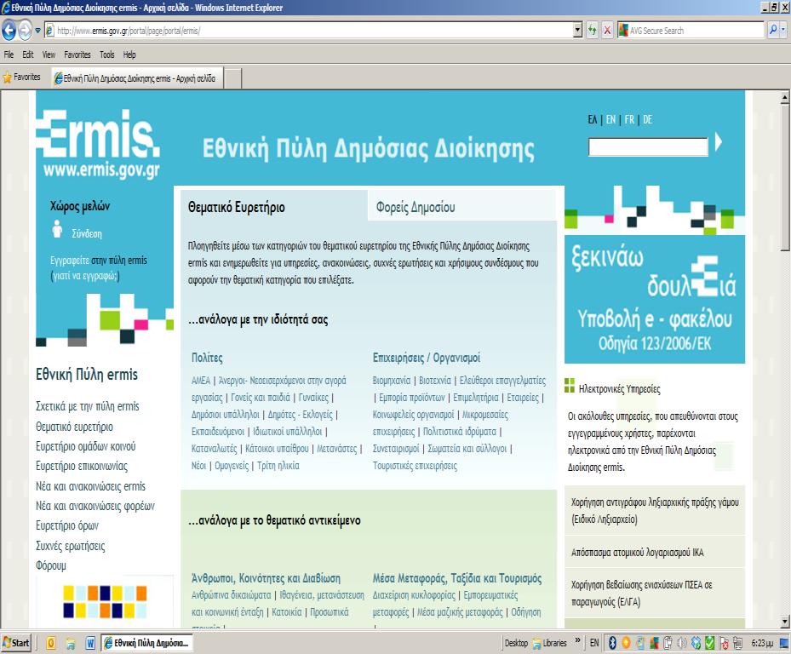Click the green Refresh page icon
The height and width of the screenshot is (654, 791).
coord(593,31)
